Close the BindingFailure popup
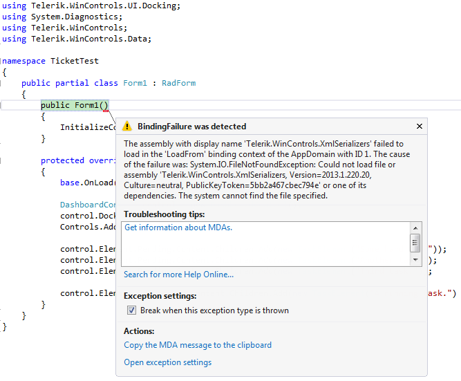 [x=419, y=127]
